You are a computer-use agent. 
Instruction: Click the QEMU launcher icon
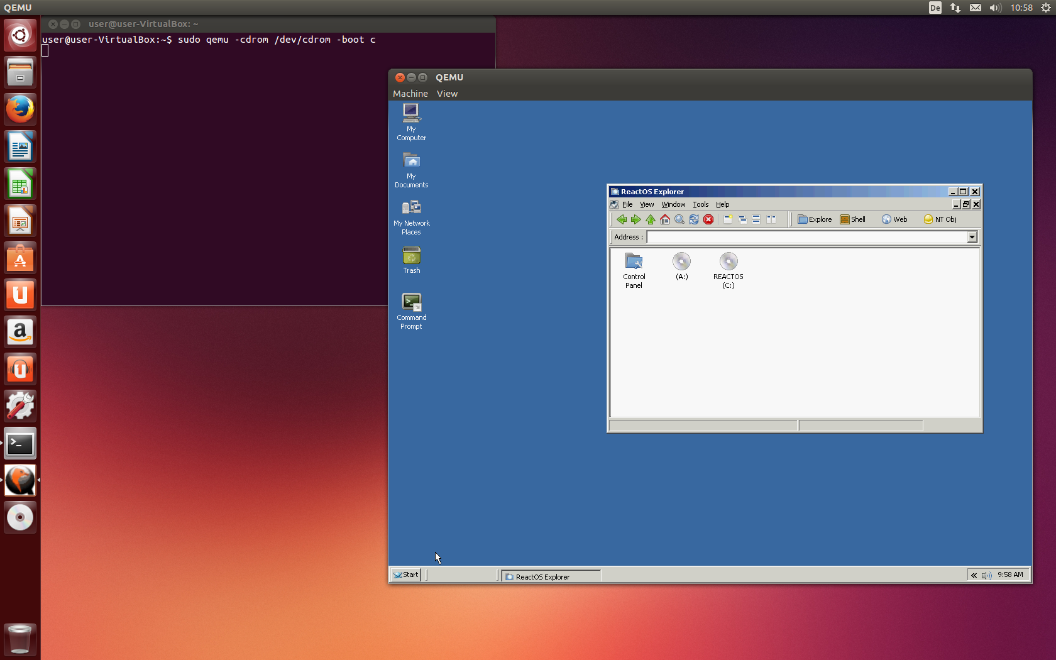pos(20,480)
